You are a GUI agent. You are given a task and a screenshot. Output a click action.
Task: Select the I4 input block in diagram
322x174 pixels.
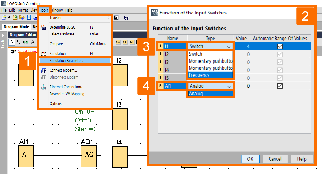120,157
